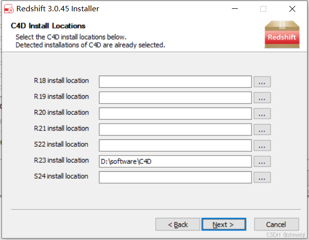
Task: Click the 'S22 install location' label
Action: coord(61,144)
